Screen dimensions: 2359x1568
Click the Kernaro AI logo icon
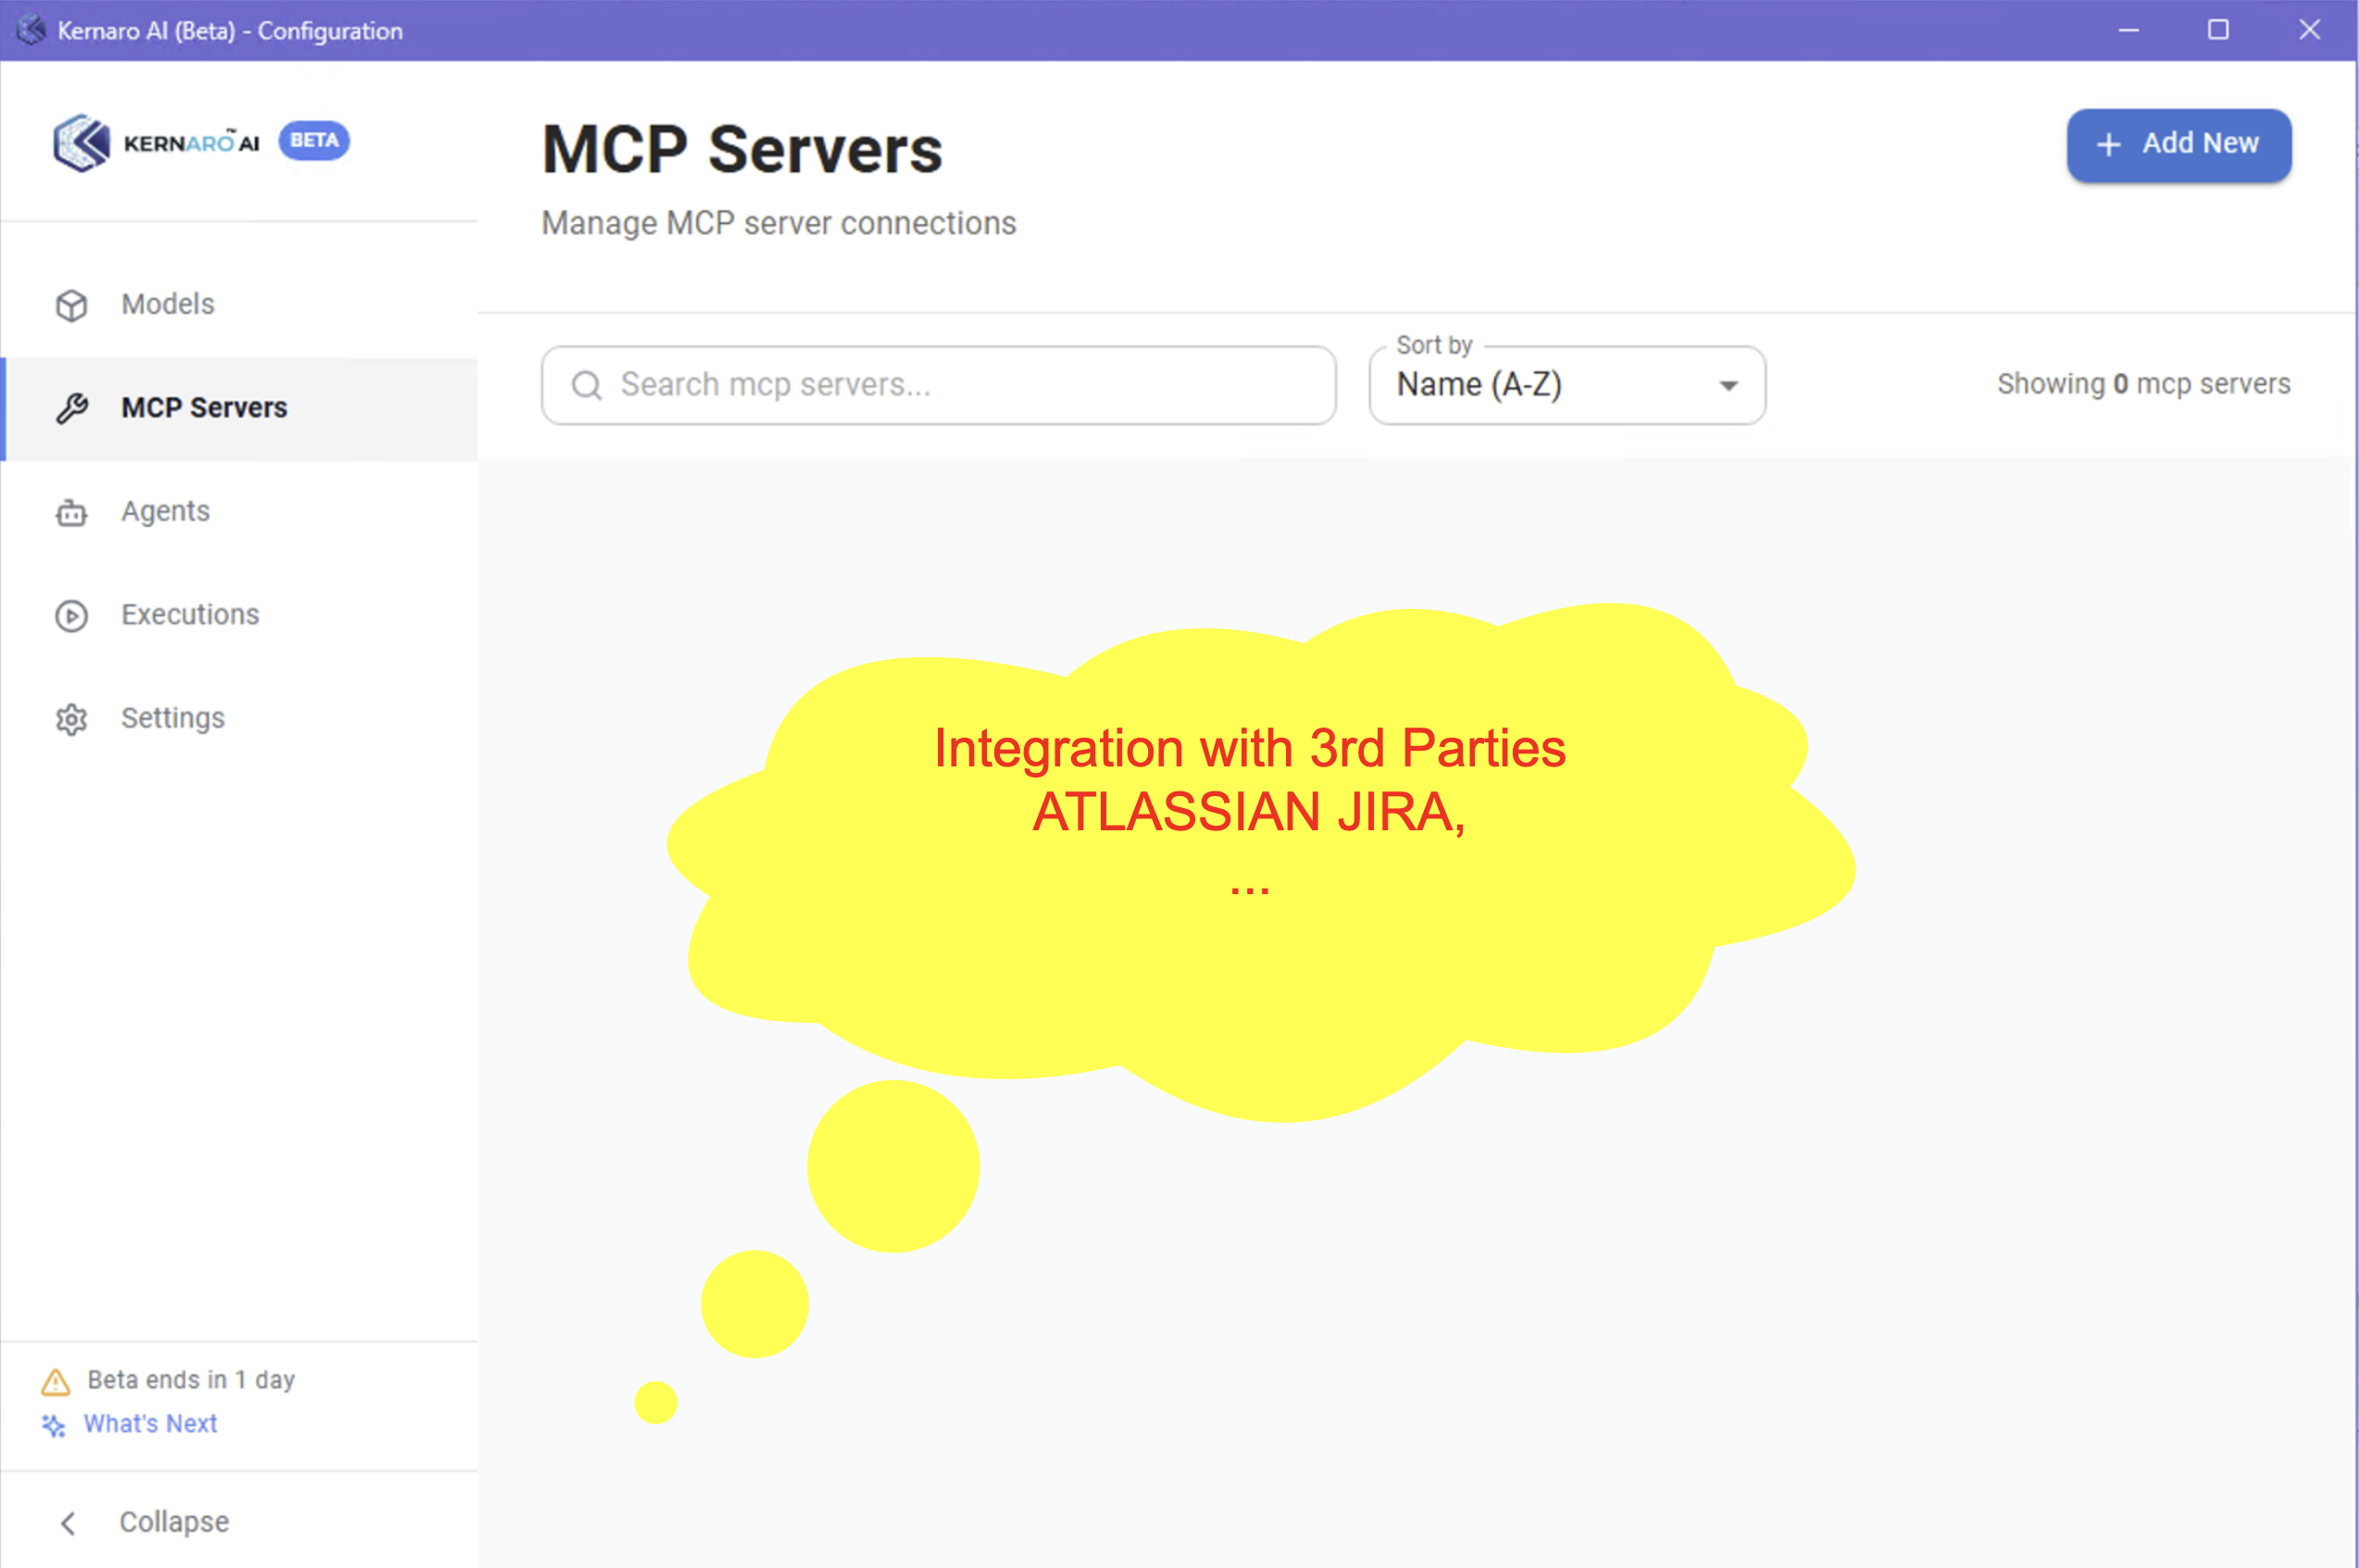[81, 142]
